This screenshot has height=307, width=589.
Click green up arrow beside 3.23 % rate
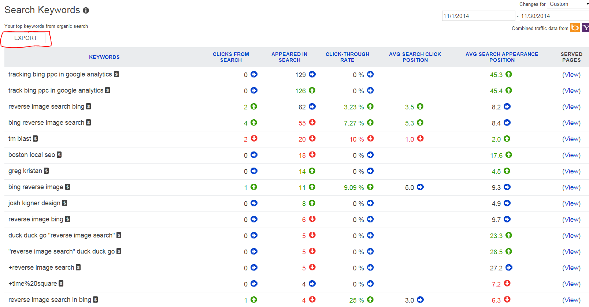[370, 106]
